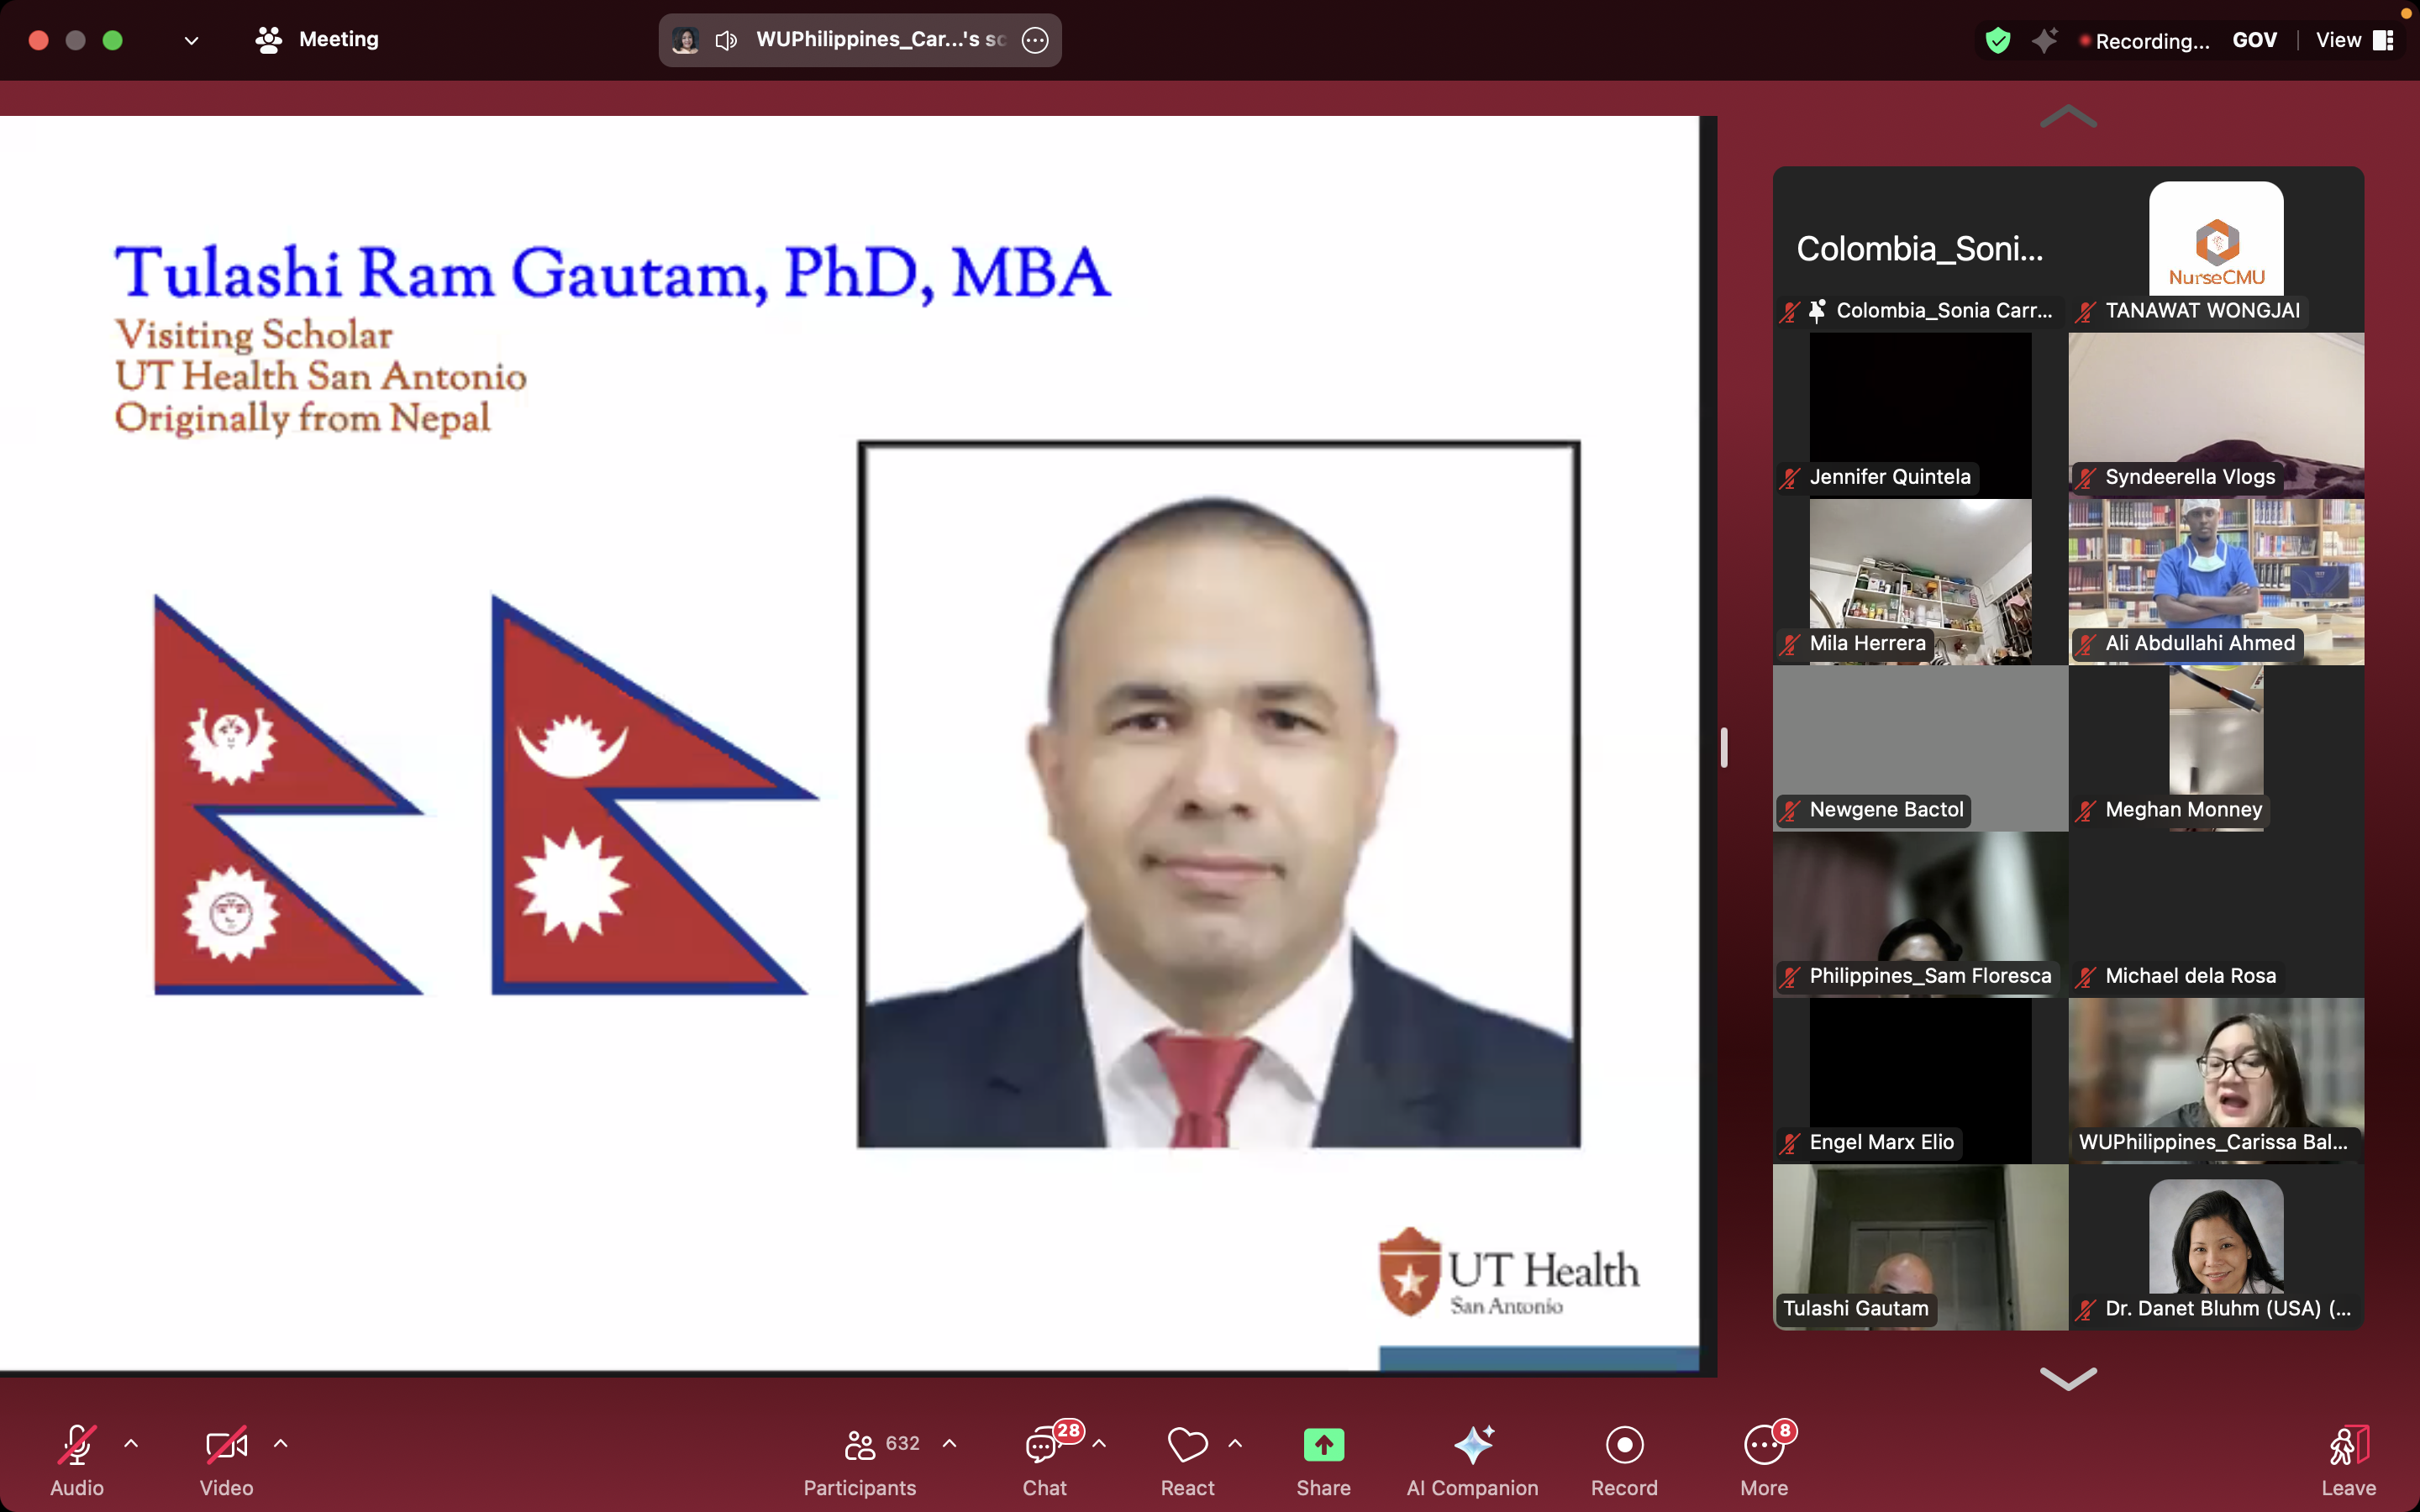Screen dimensions: 2420x1512
Task: Start camera with the Video icon
Action: 226,1445
